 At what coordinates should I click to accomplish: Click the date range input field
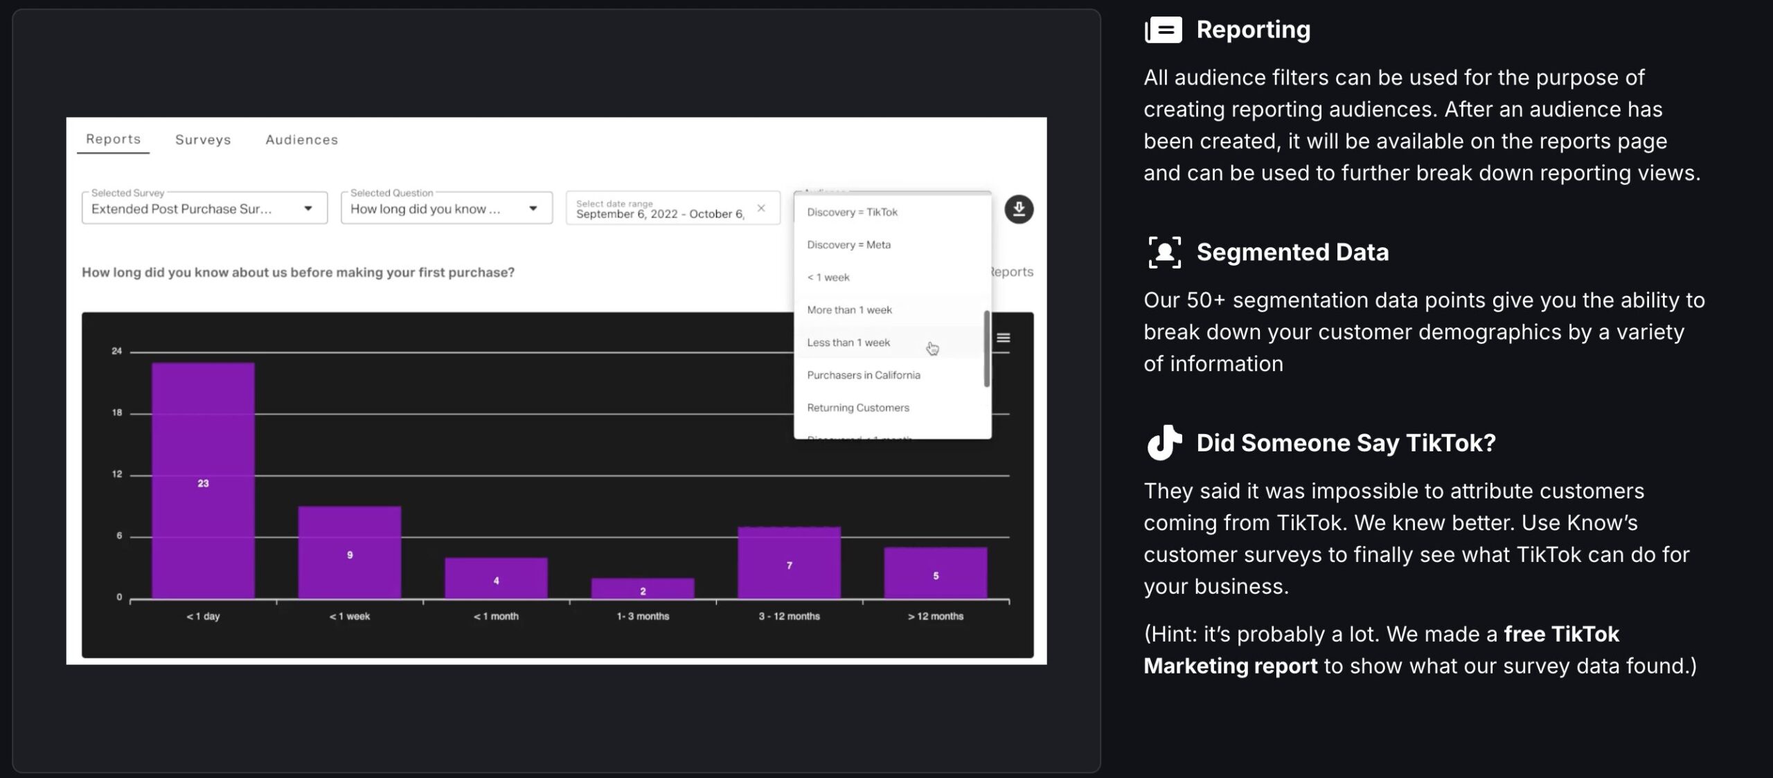tap(659, 210)
